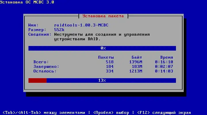
Task: Click the 'Имя:' label
Action: tap(33, 25)
